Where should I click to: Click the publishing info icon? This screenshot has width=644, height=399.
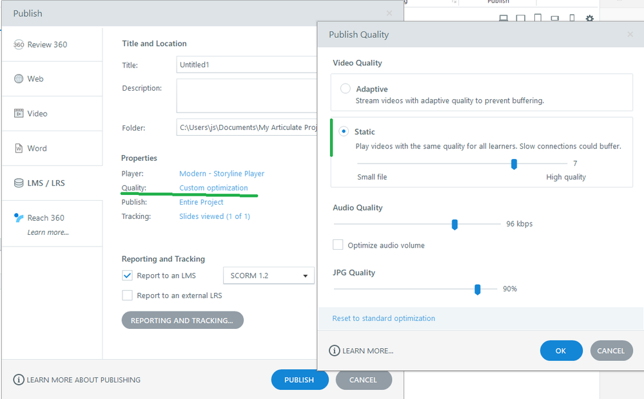click(x=19, y=380)
